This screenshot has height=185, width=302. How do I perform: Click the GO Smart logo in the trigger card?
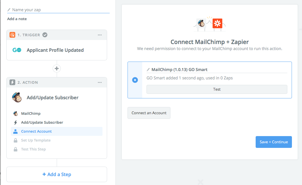(x=17, y=50)
